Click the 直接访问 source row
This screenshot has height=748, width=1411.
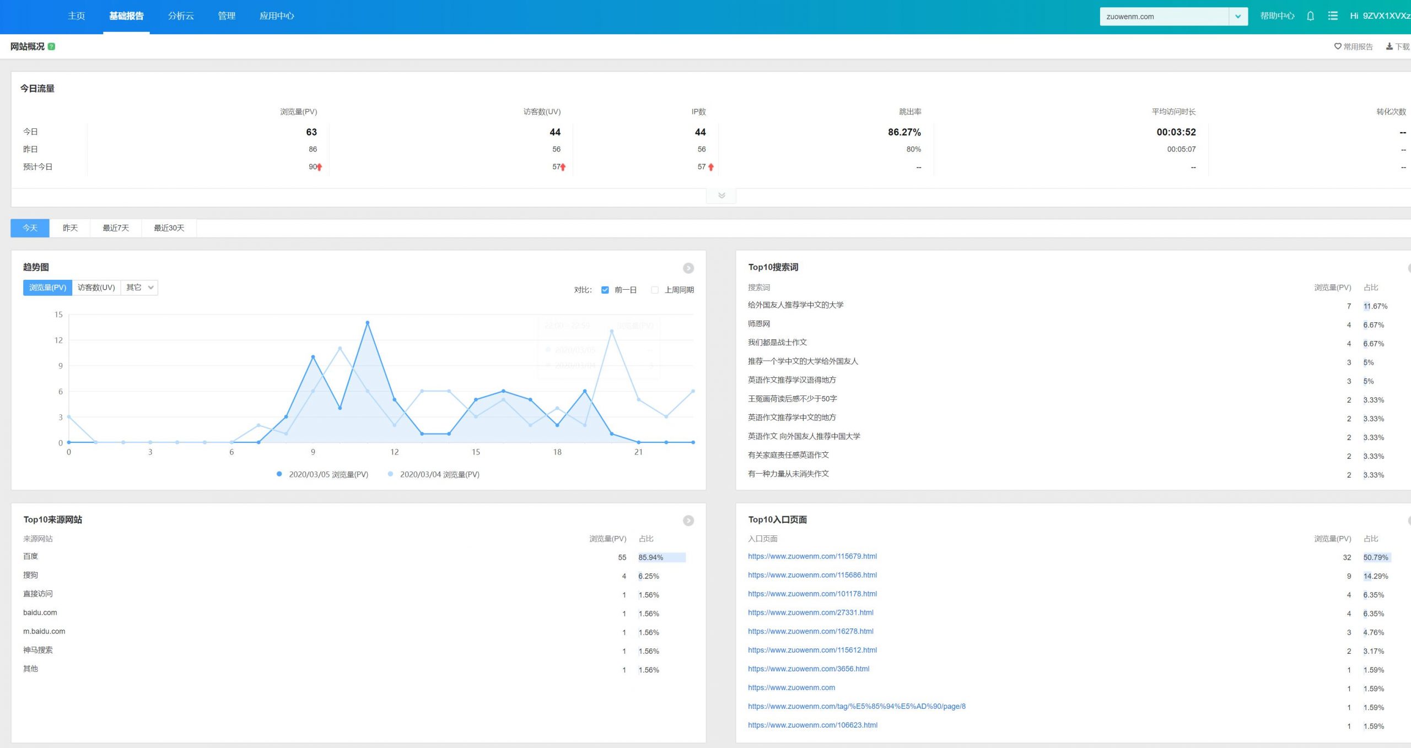click(x=358, y=594)
